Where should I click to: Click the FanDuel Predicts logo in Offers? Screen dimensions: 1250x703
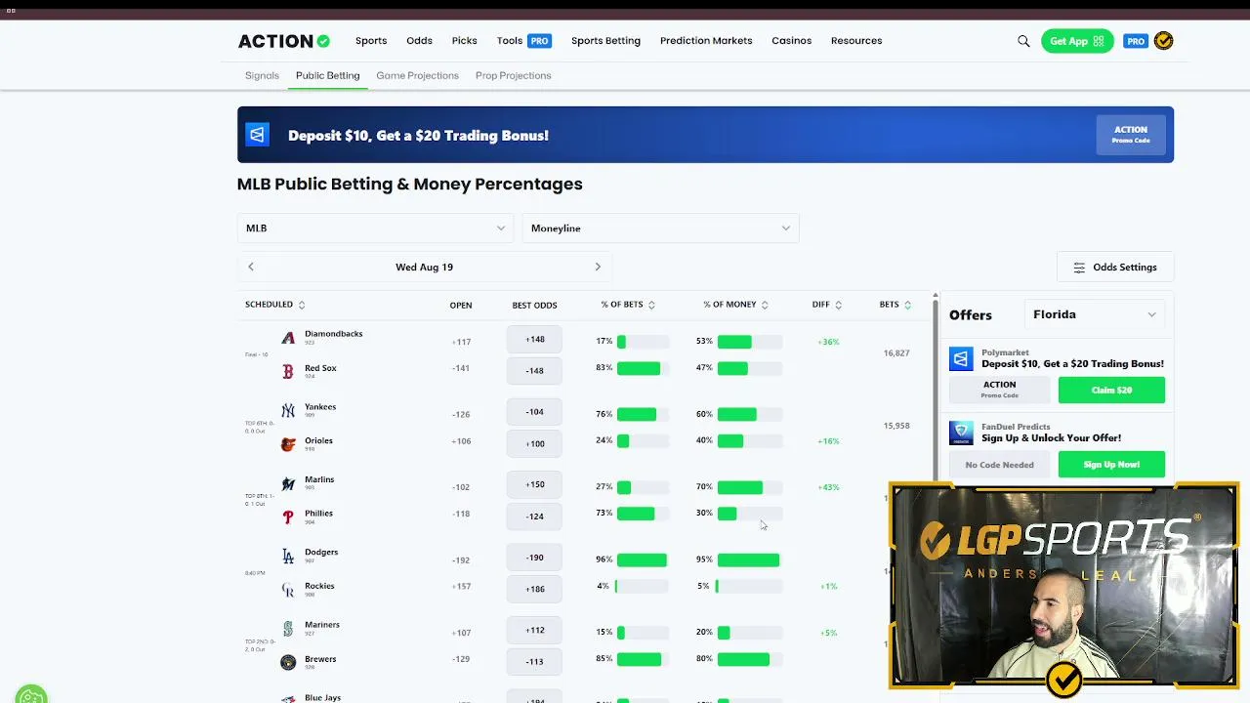pyautogui.click(x=961, y=433)
